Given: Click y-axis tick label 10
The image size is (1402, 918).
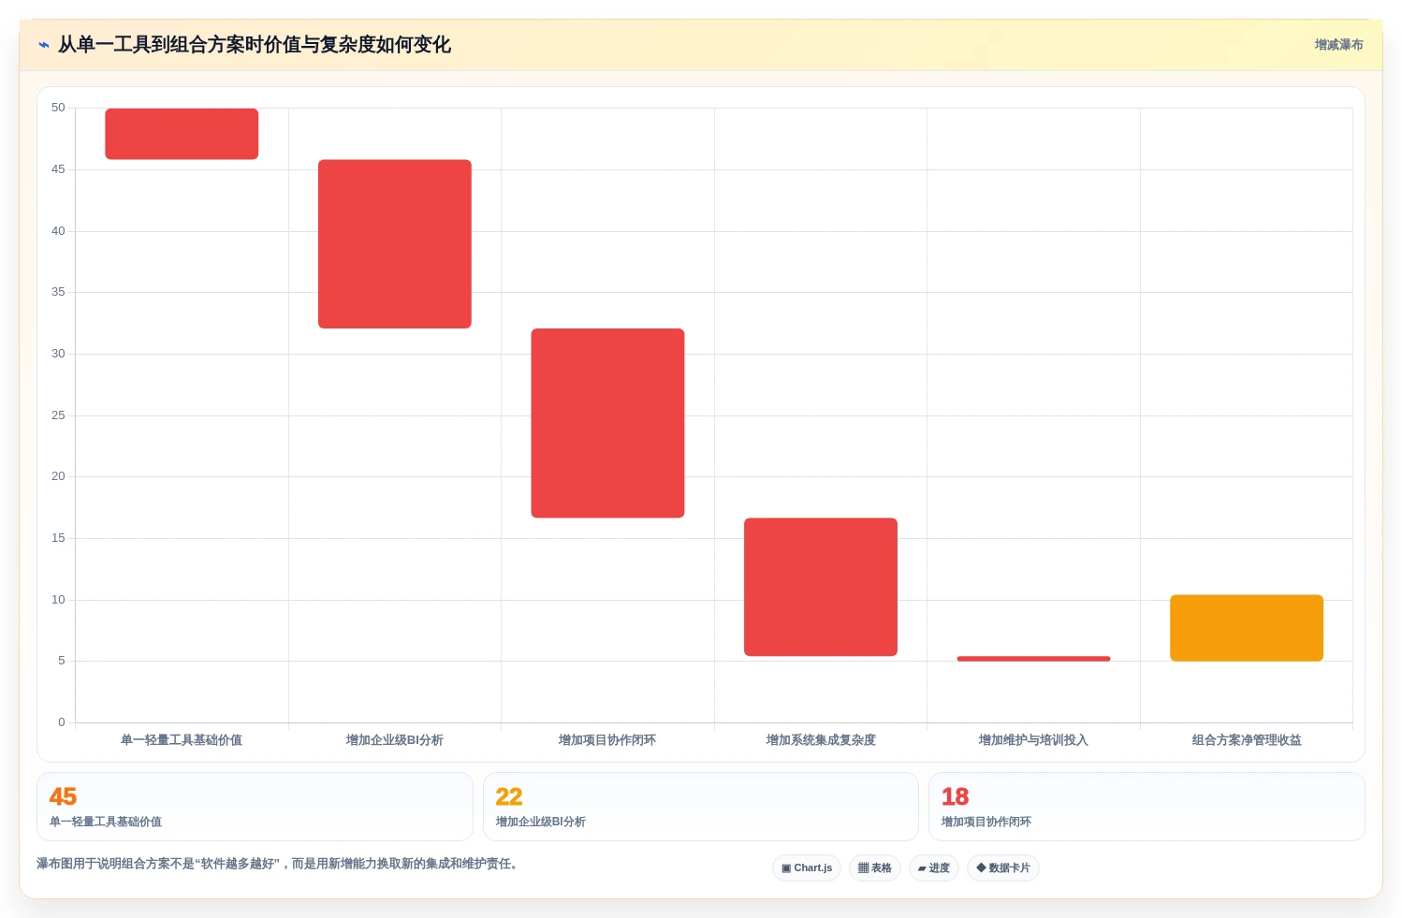Looking at the screenshot, I should 58,600.
